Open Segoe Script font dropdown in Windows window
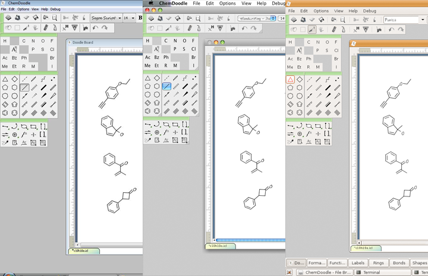Screen dimensions: 428x276 pyautogui.click(x=106, y=18)
